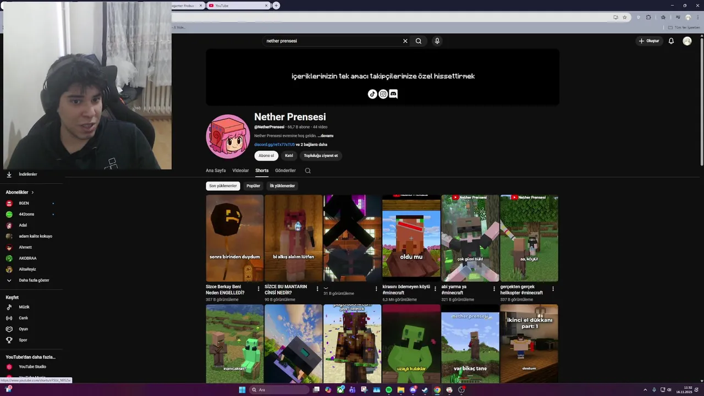Open options menu for "kirasını ödemeyen köylü" short
This screenshot has width=704, height=396.
435,289
